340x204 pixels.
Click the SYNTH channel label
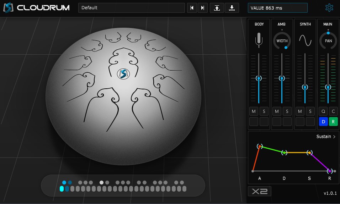pyautogui.click(x=305, y=24)
